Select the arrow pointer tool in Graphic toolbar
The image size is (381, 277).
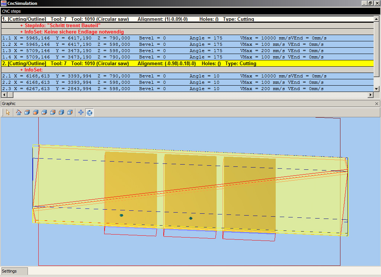tap(8, 112)
